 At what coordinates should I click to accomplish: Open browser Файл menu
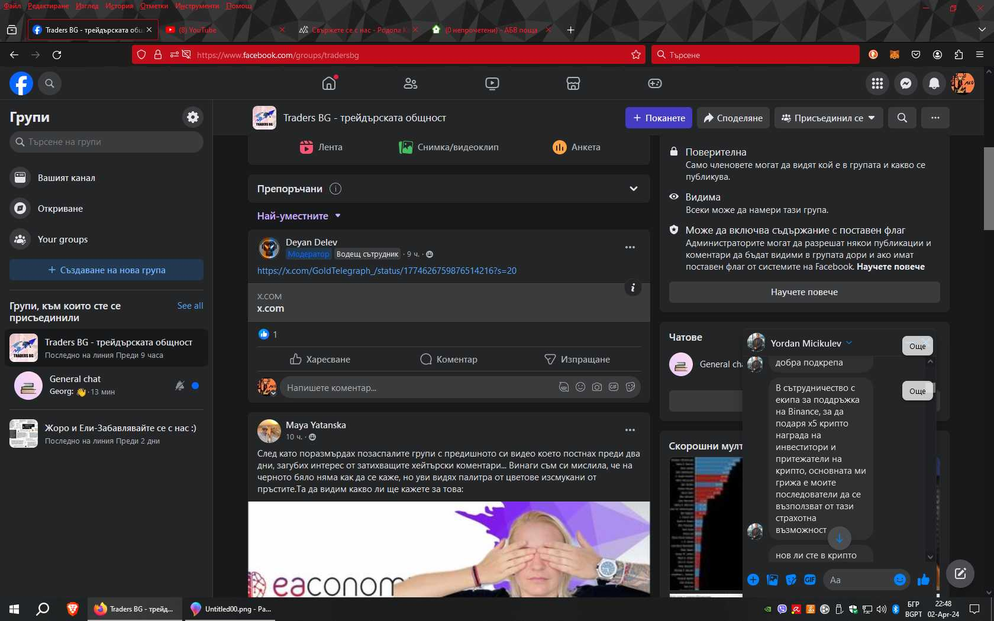(x=12, y=6)
